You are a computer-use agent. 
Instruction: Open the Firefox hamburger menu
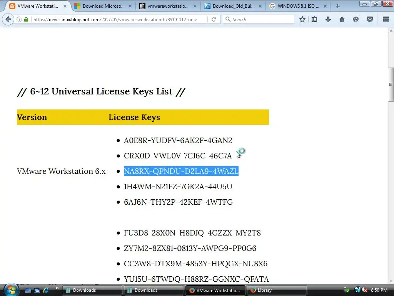tap(386, 19)
